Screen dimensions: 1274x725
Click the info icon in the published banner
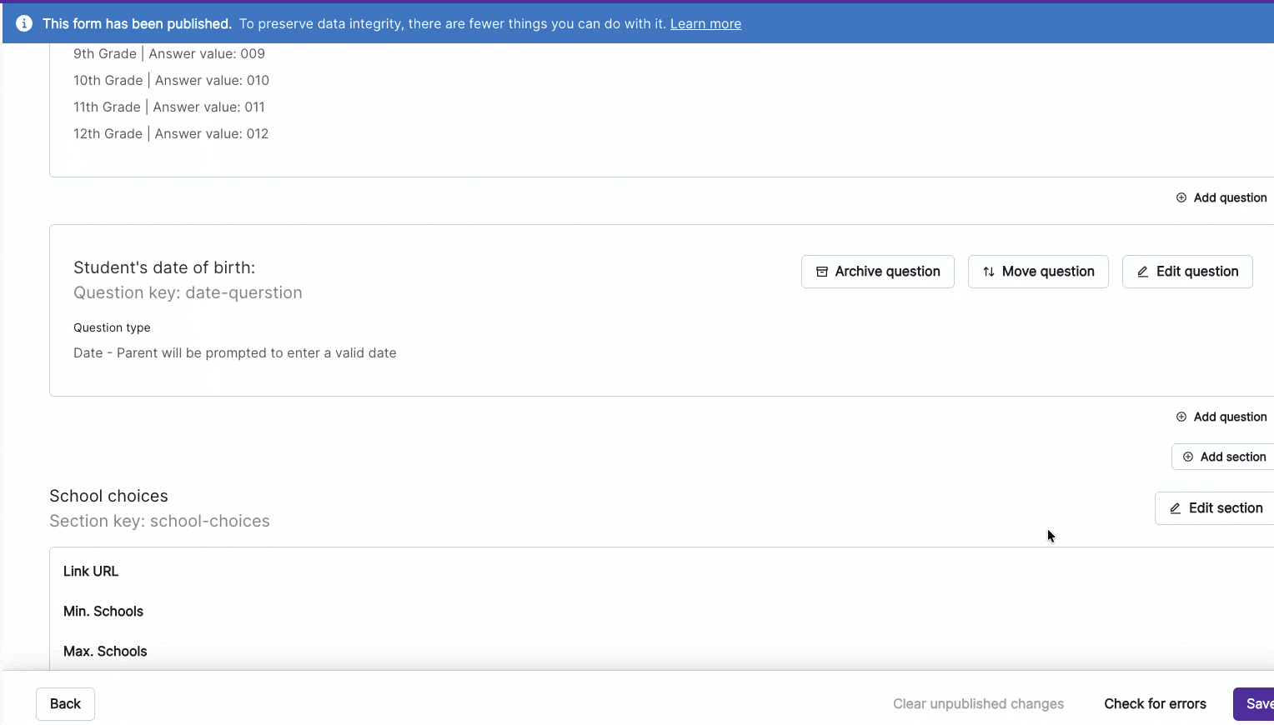[24, 23]
